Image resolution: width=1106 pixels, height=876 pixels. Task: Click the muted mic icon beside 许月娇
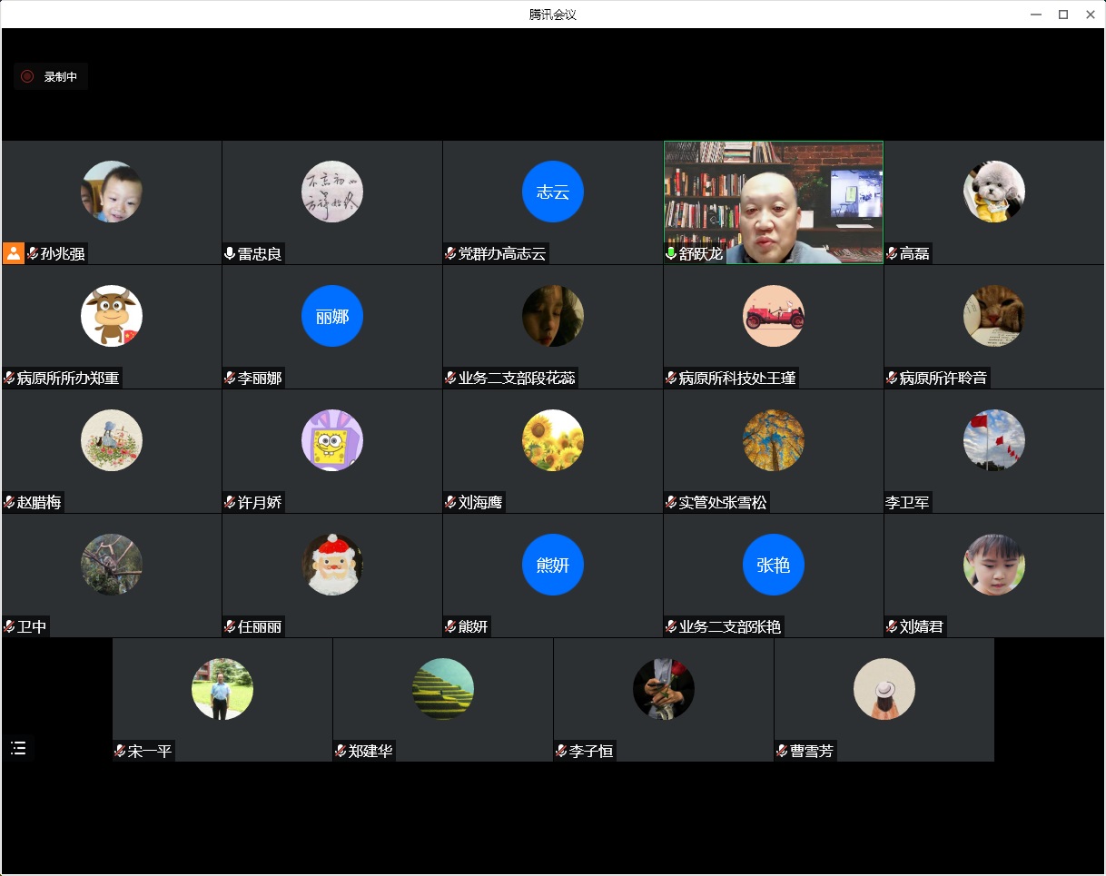[x=230, y=502]
